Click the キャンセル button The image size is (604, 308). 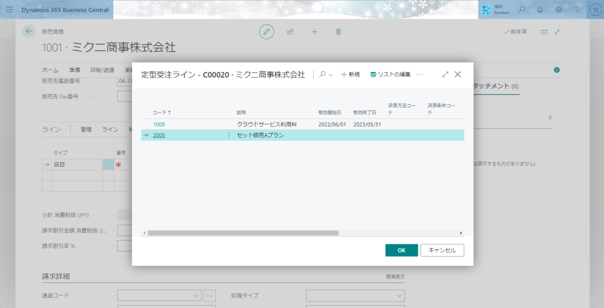[442, 250]
